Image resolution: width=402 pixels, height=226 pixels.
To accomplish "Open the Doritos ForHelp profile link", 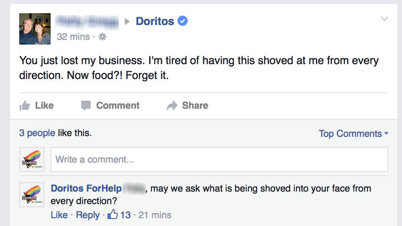I will (x=86, y=188).
